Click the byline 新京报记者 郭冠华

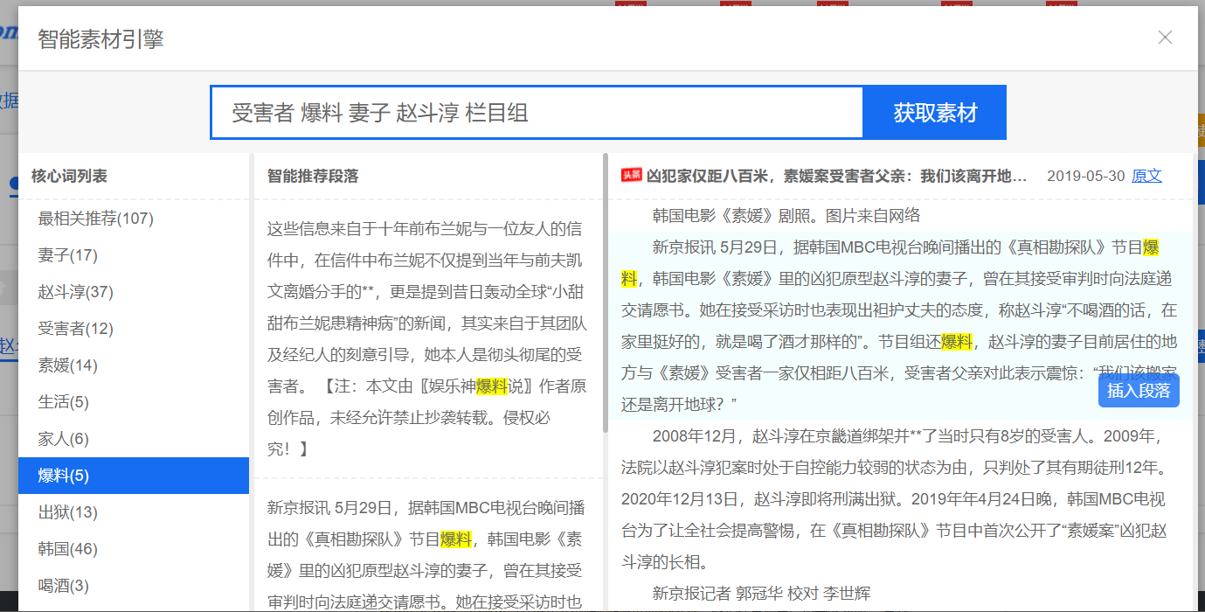(761, 594)
